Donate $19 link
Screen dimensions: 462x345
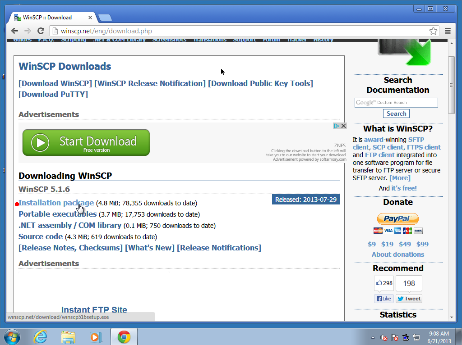[387, 244]
